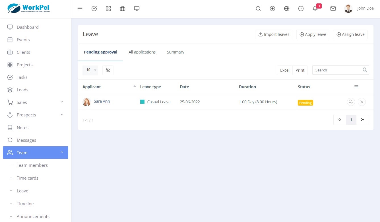Viewport: 380px width, 222px height.
Task: Click Sara Ann's avatar thumbnail
Action: click(x=87, y=102)
